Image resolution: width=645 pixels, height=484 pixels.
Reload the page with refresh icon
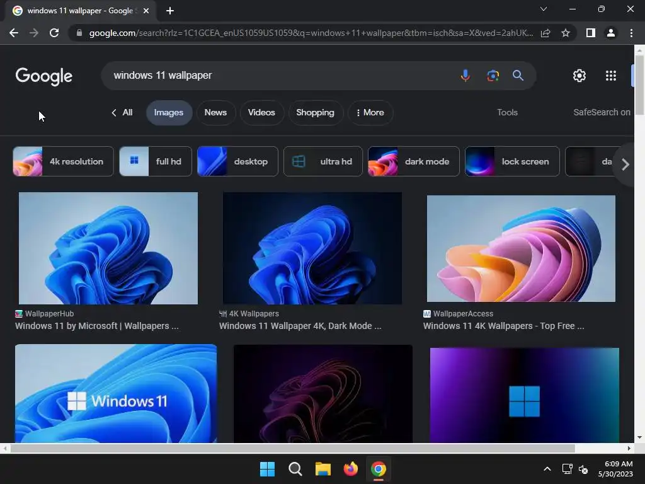[x=54, y=33]
